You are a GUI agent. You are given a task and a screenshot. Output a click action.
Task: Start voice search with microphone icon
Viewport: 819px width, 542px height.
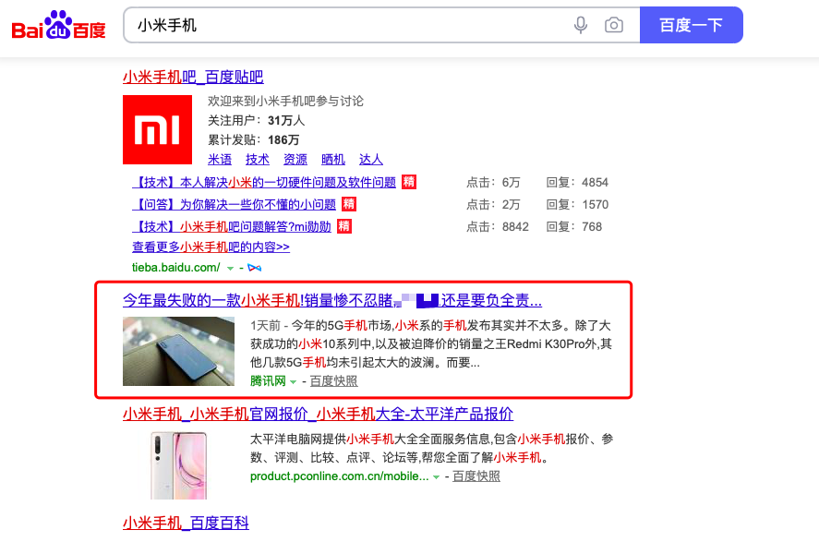580,25
